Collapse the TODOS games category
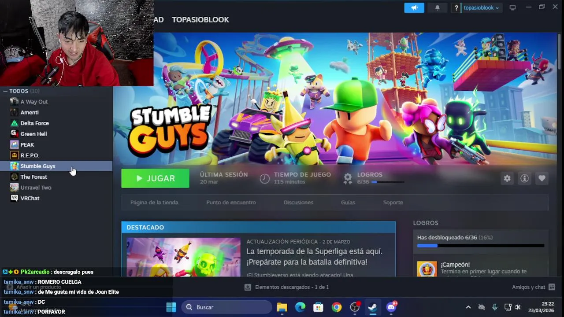 (x=5, y=91)
